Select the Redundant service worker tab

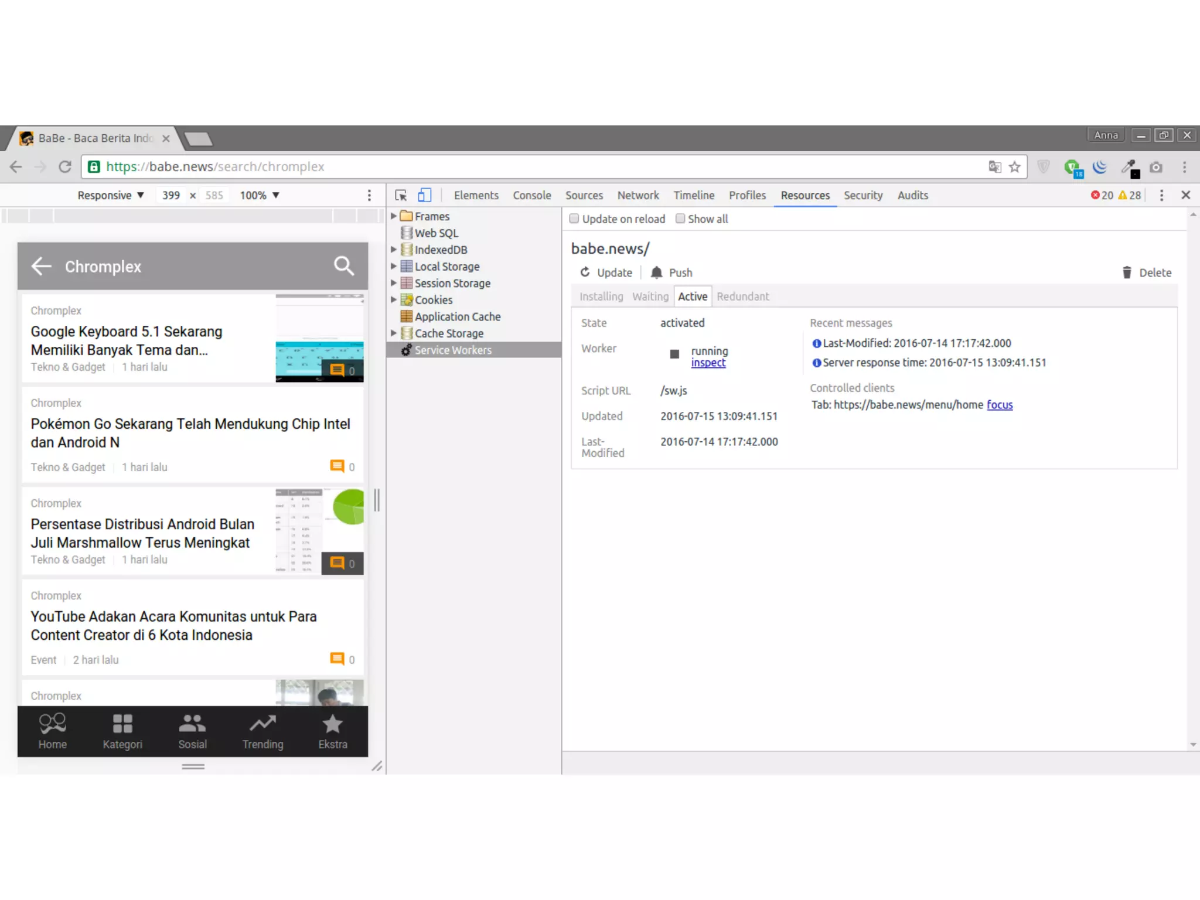(743, 296)
